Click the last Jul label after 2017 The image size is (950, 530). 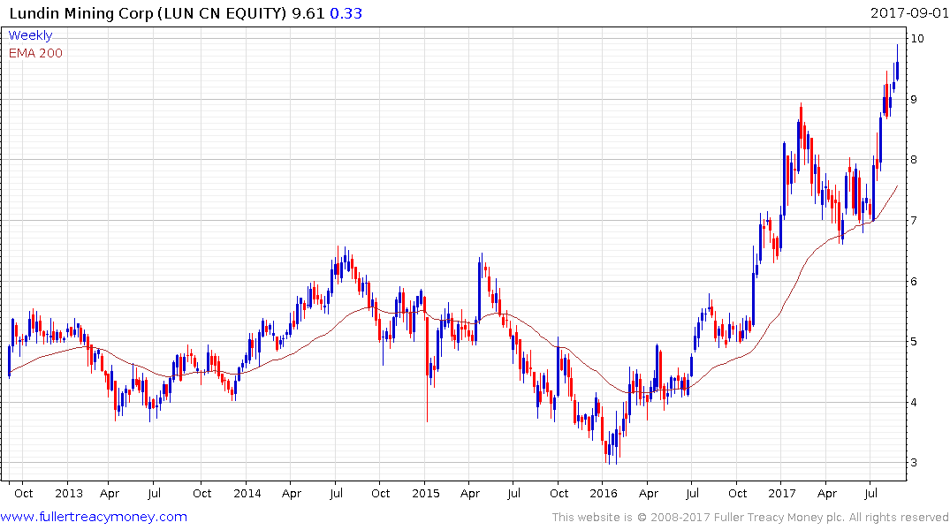[x=870, y=493]
